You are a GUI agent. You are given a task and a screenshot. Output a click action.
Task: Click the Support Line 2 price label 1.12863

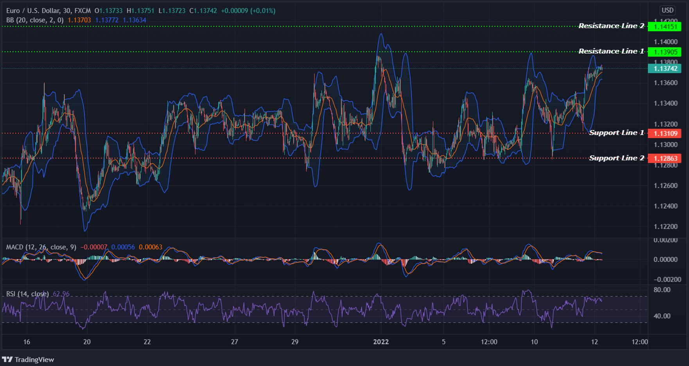click(666, 158)
